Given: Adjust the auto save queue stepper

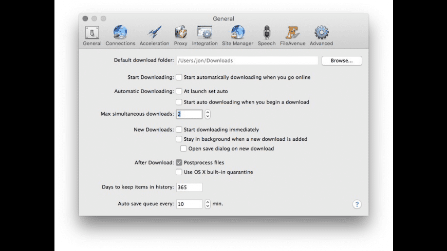Looking at the screenshot, I should coord(208,204).
